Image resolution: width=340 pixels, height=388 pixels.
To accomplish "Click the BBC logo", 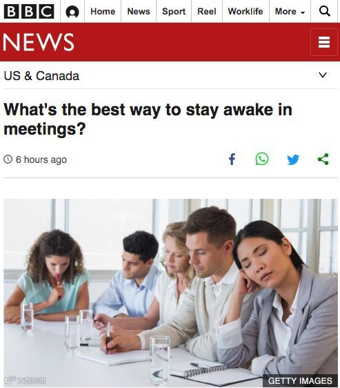I will point(29,11).
